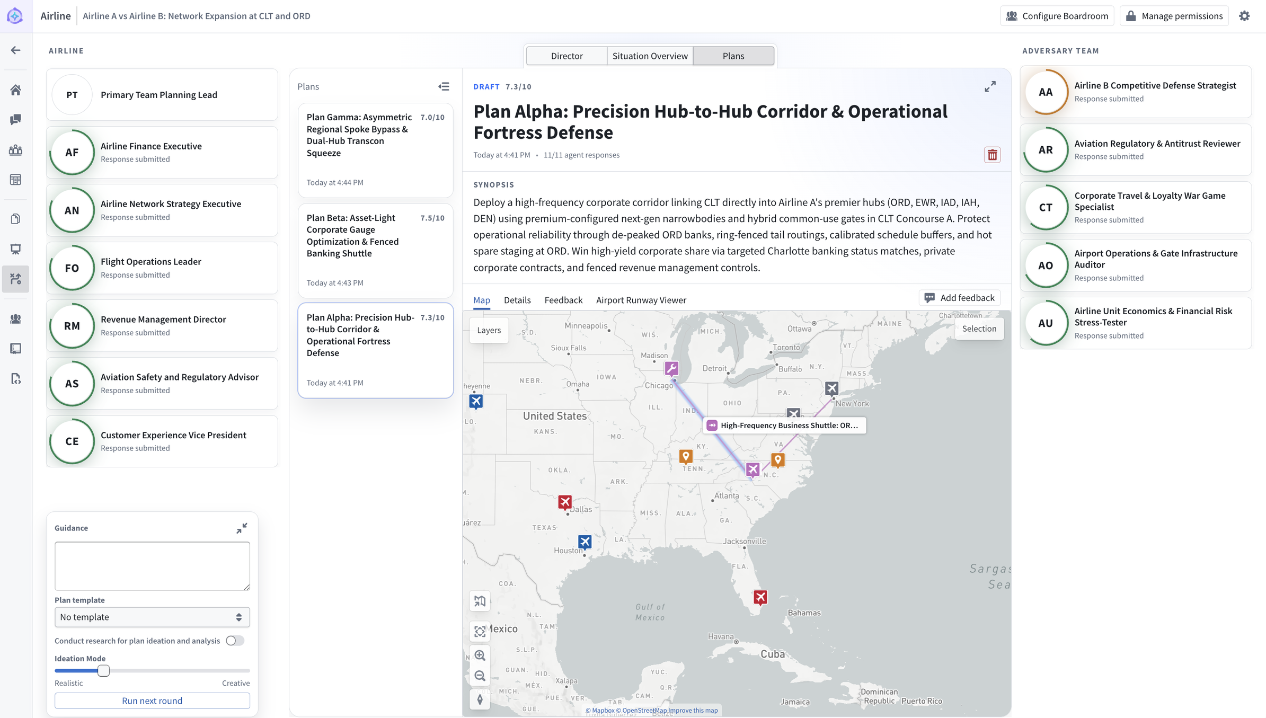This screenshot has width=1266, height=718.
Task: Collapse the Plans list panel icon
Action: 444,86
